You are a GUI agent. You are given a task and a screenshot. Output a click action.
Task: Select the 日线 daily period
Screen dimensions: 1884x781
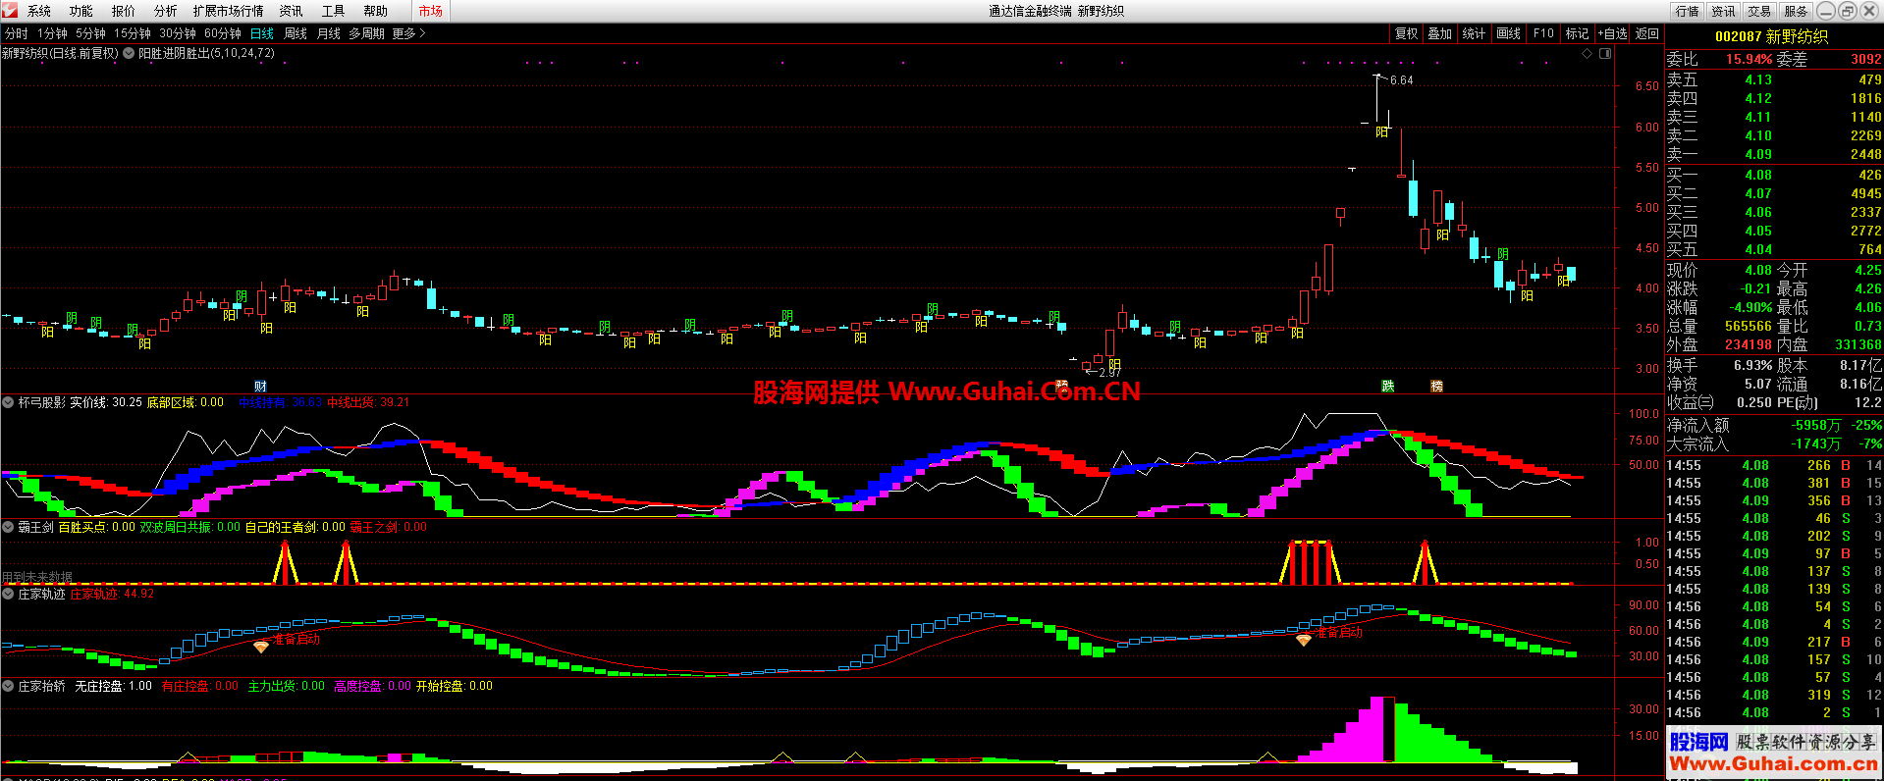point(262,33)
